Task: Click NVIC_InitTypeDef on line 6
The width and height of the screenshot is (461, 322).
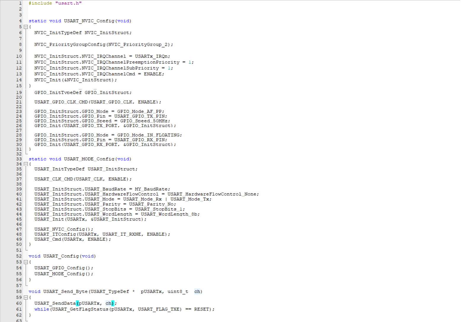Action: 58,33
